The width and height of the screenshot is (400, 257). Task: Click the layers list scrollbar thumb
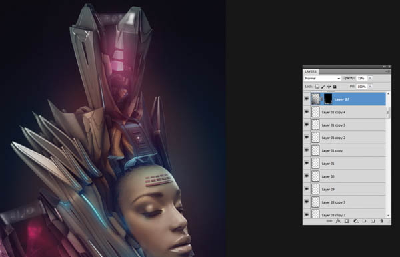tap(388, 112)
